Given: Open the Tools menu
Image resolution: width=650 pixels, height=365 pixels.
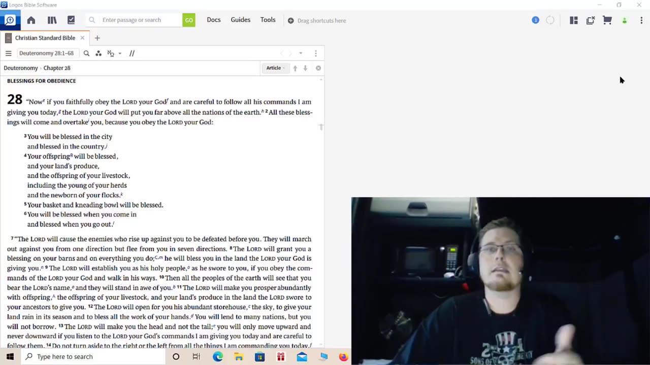Looking at the screenshot, I should (x=268, y=20).
